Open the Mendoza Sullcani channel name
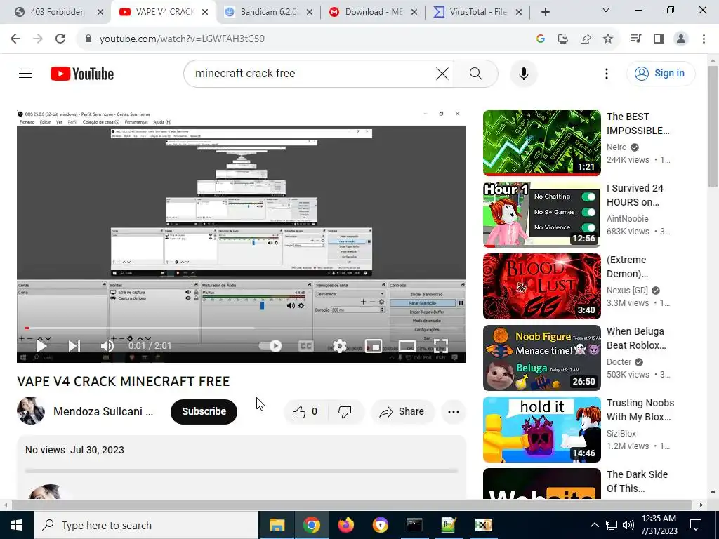 tap(103, 411)
